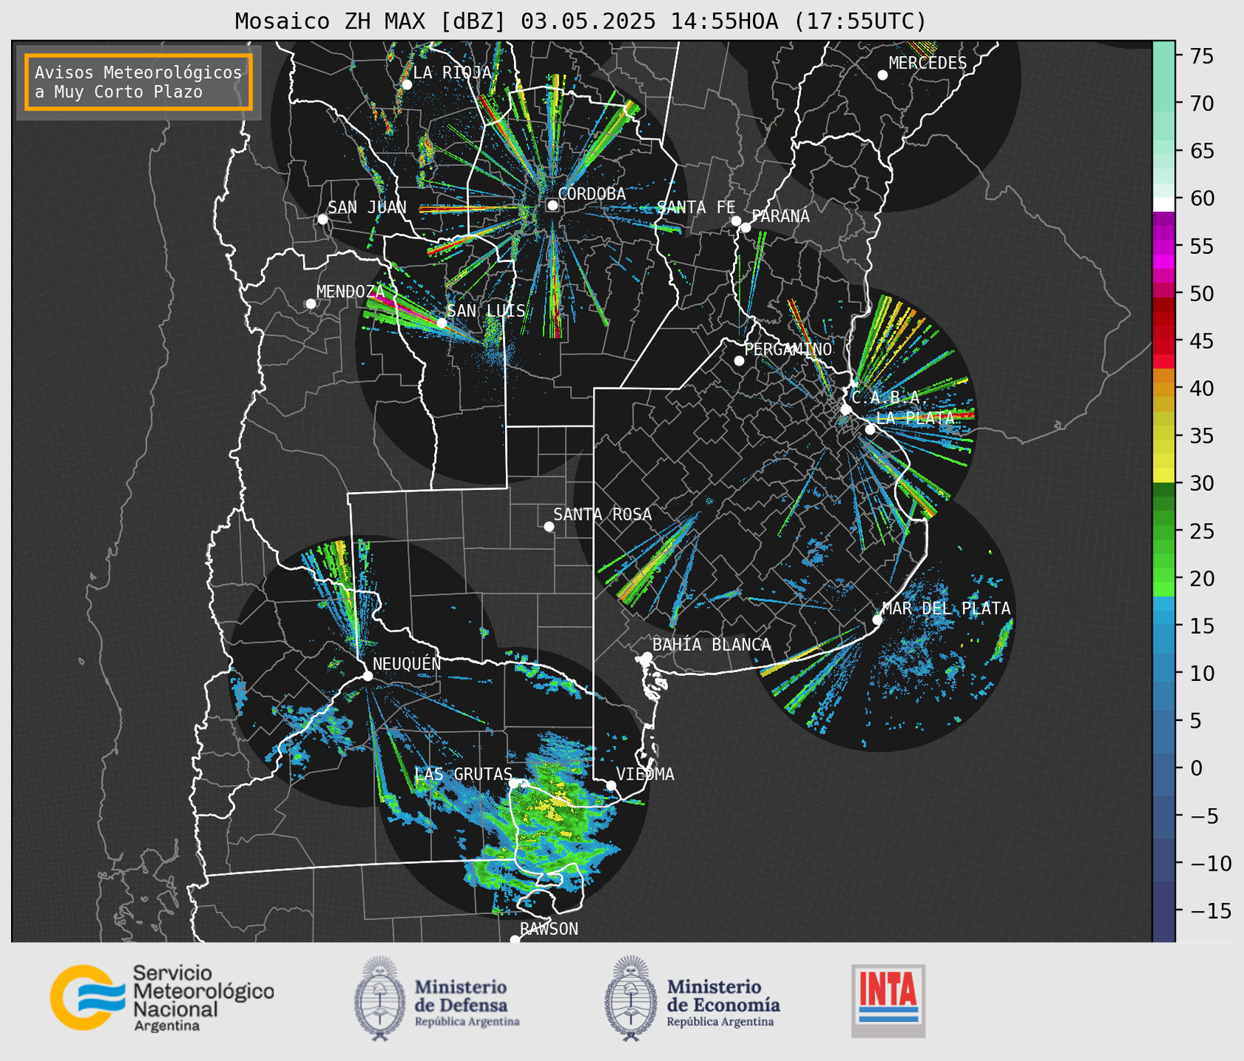This screenshot has height=1061, width=1244.
Task: Select the MERCEDES city marker dot
Action: point(882,75)
